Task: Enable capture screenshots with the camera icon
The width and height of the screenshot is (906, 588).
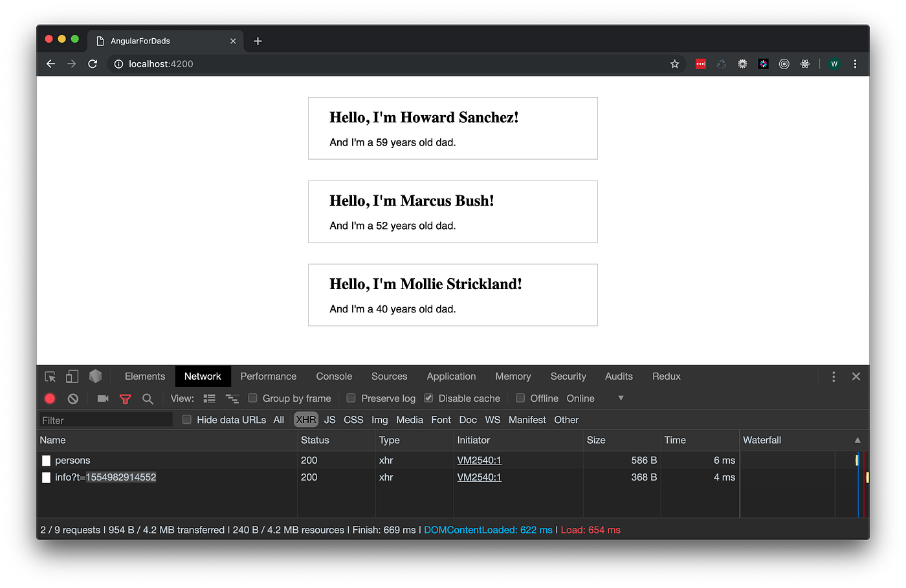Action: [x=102, y=398]
